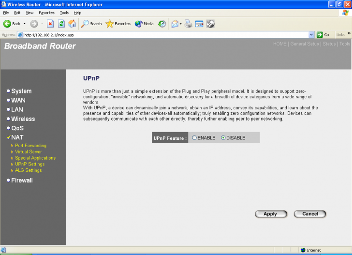Open the Tools header link

(345, 44)
